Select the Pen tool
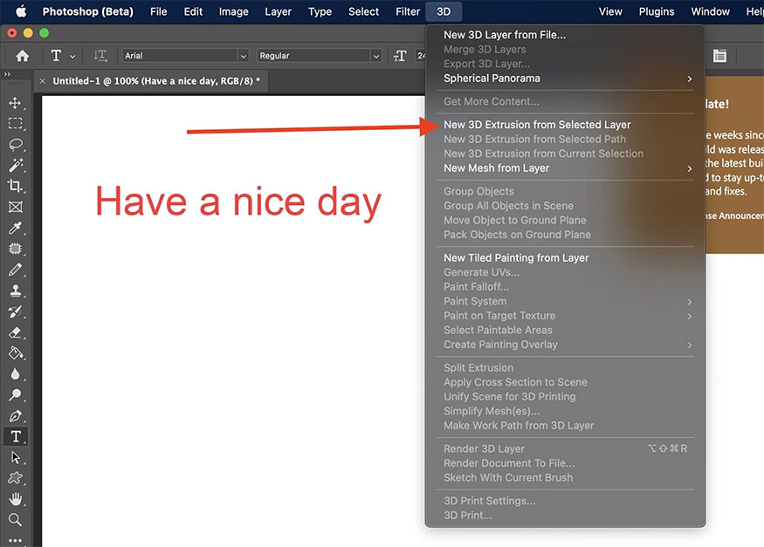This screenshot has width=764, height=547. pos(15,416)
